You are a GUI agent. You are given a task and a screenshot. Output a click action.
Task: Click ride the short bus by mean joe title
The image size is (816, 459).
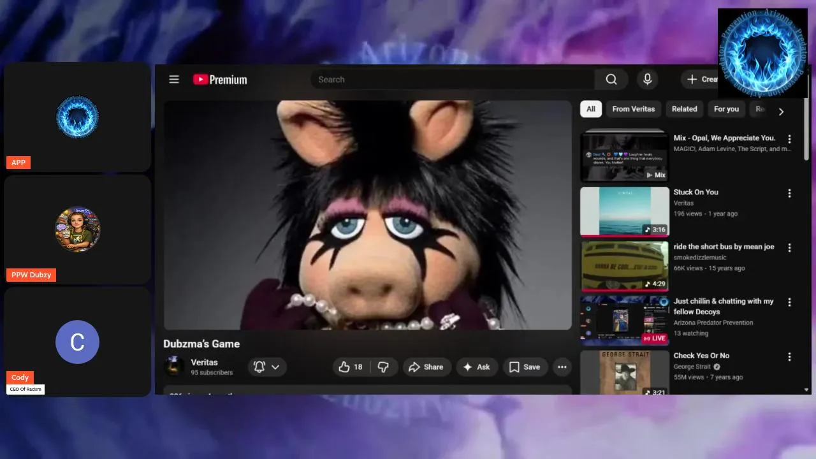click(x=724, y=247)
